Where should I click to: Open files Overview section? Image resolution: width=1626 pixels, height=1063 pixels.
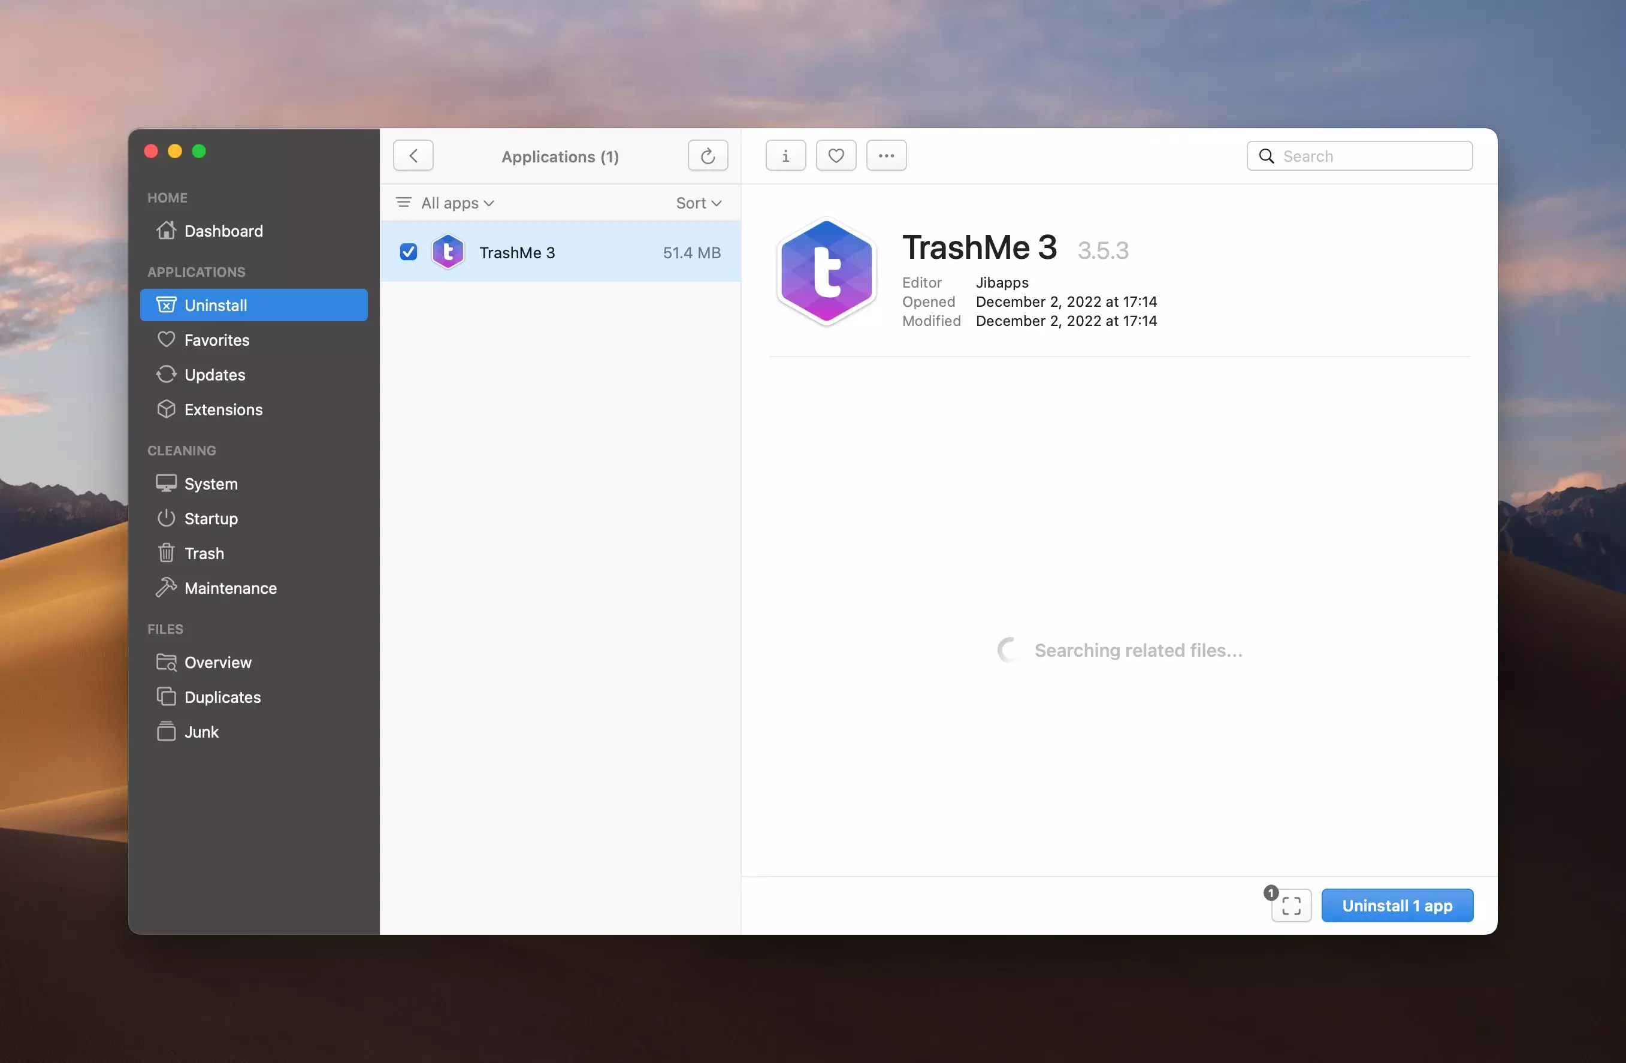click(253, 663)
